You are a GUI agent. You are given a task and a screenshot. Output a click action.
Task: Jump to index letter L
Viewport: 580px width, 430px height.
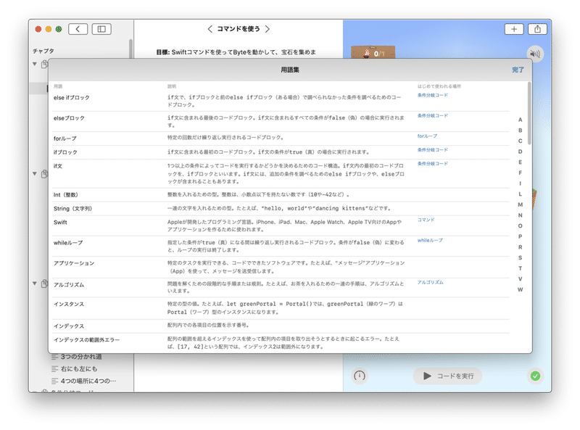(x=520, y=194)
